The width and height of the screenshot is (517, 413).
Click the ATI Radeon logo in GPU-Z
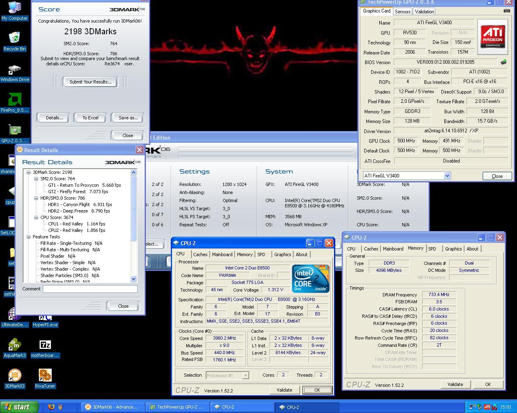[x=492, y=36]
